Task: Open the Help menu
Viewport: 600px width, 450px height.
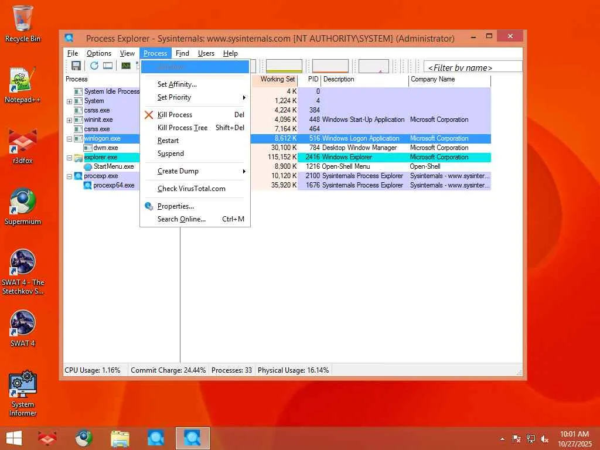Action: click(230, 53)
